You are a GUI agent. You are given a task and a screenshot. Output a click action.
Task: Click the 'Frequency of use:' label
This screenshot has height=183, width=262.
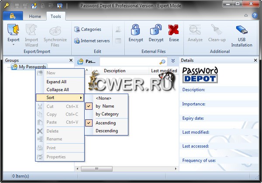pyautogui.click(x=199, y=160)
